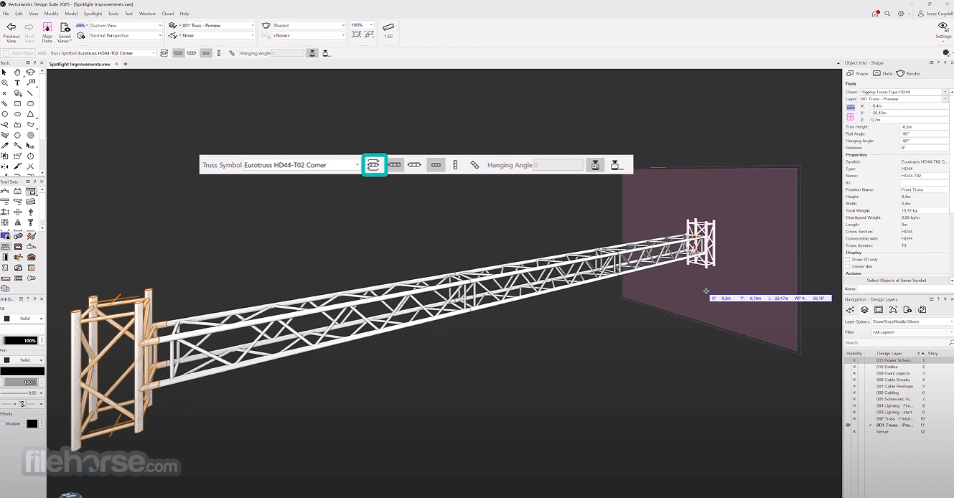This screenshot has height=498, width=954.
Task: Toggle the Auto-Plane checkbox
Action: coord(6,53)
